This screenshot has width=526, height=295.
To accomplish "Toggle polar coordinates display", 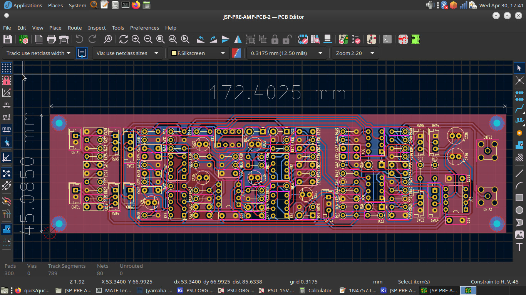I will (x=7, y=93).
